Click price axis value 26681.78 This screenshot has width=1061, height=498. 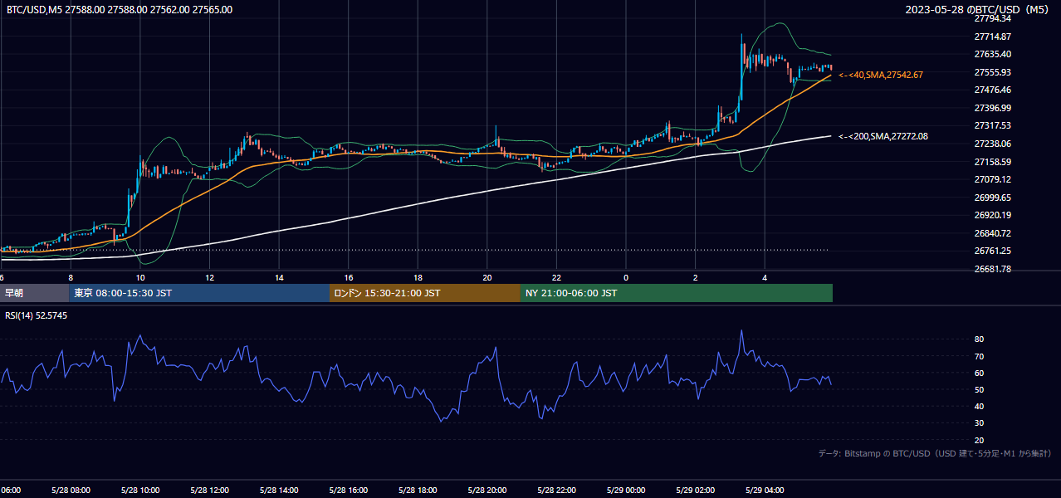click(x=992, y=269)
